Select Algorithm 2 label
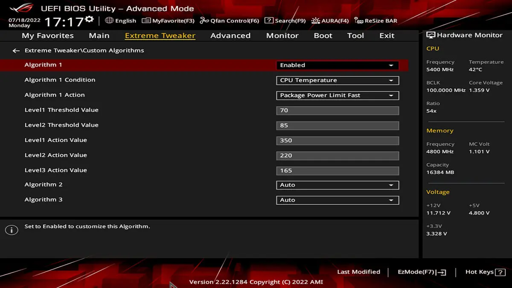The width and height of the screenshot is (512, 288). 44,184
